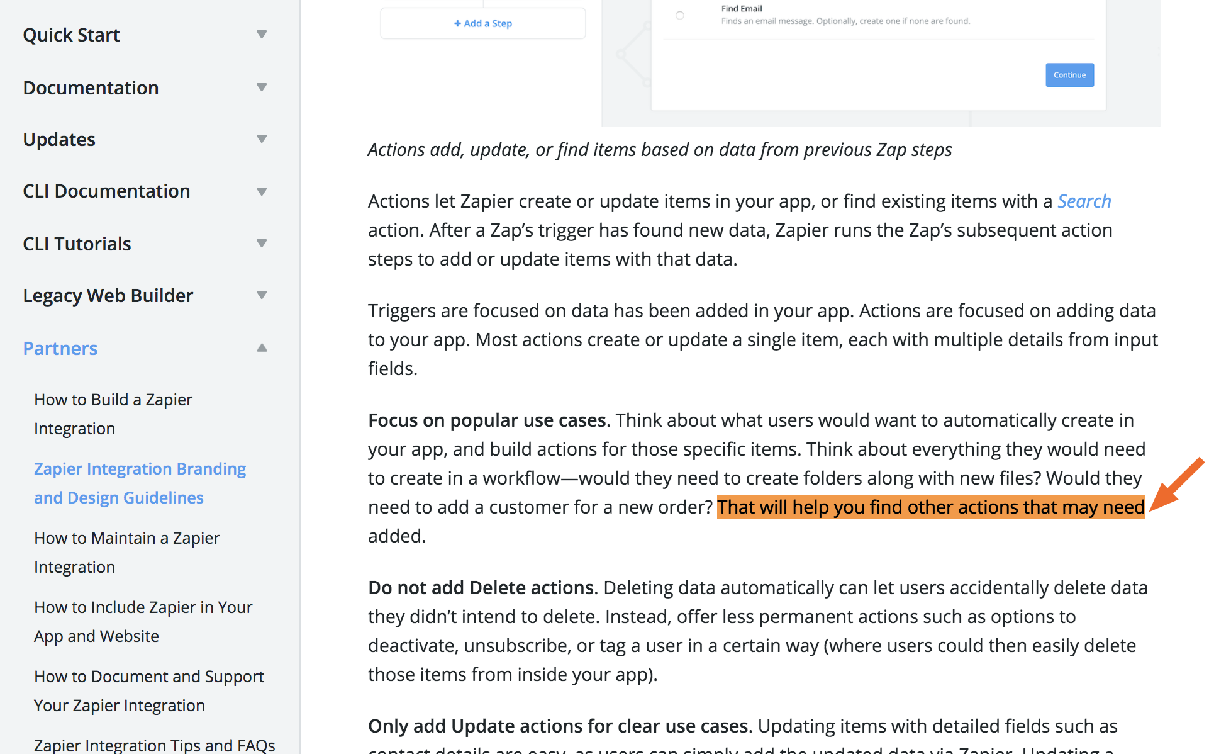Expand the CLI Documentation section arrow
This screenshot has height=754, width=1209.
point(262,191)
